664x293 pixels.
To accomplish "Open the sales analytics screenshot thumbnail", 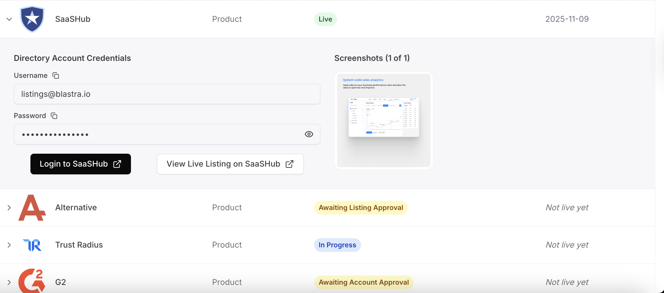I will pos(384,120).
